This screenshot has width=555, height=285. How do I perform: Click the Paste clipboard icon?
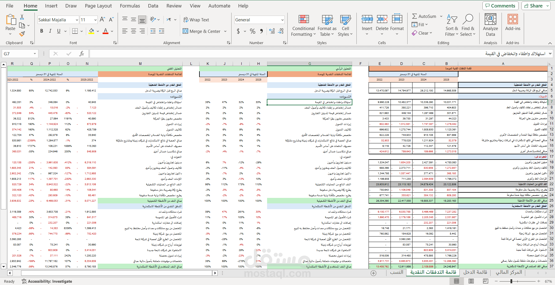coord(10,20)
